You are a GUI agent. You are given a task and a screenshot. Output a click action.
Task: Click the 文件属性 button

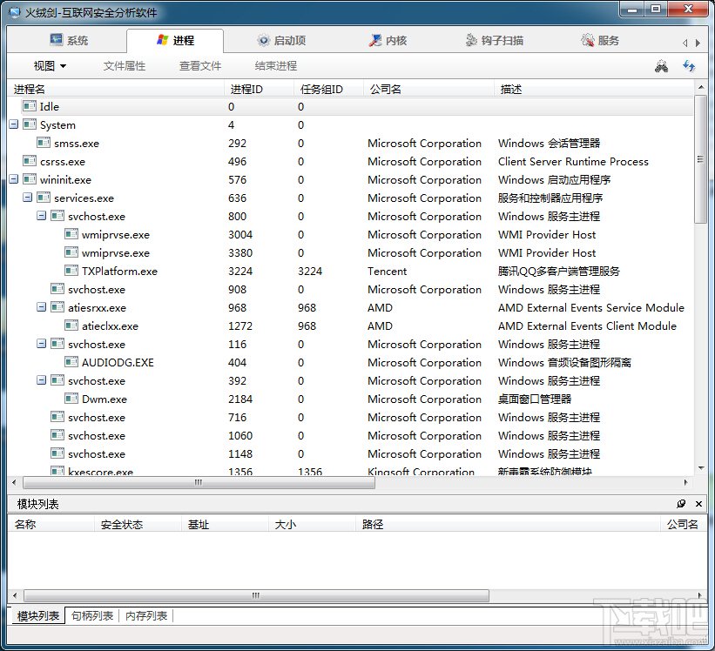tap(124, 66)
